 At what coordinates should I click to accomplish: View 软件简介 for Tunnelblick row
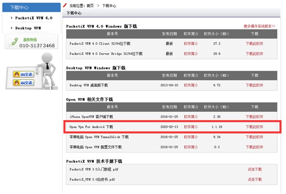point(191,137)
